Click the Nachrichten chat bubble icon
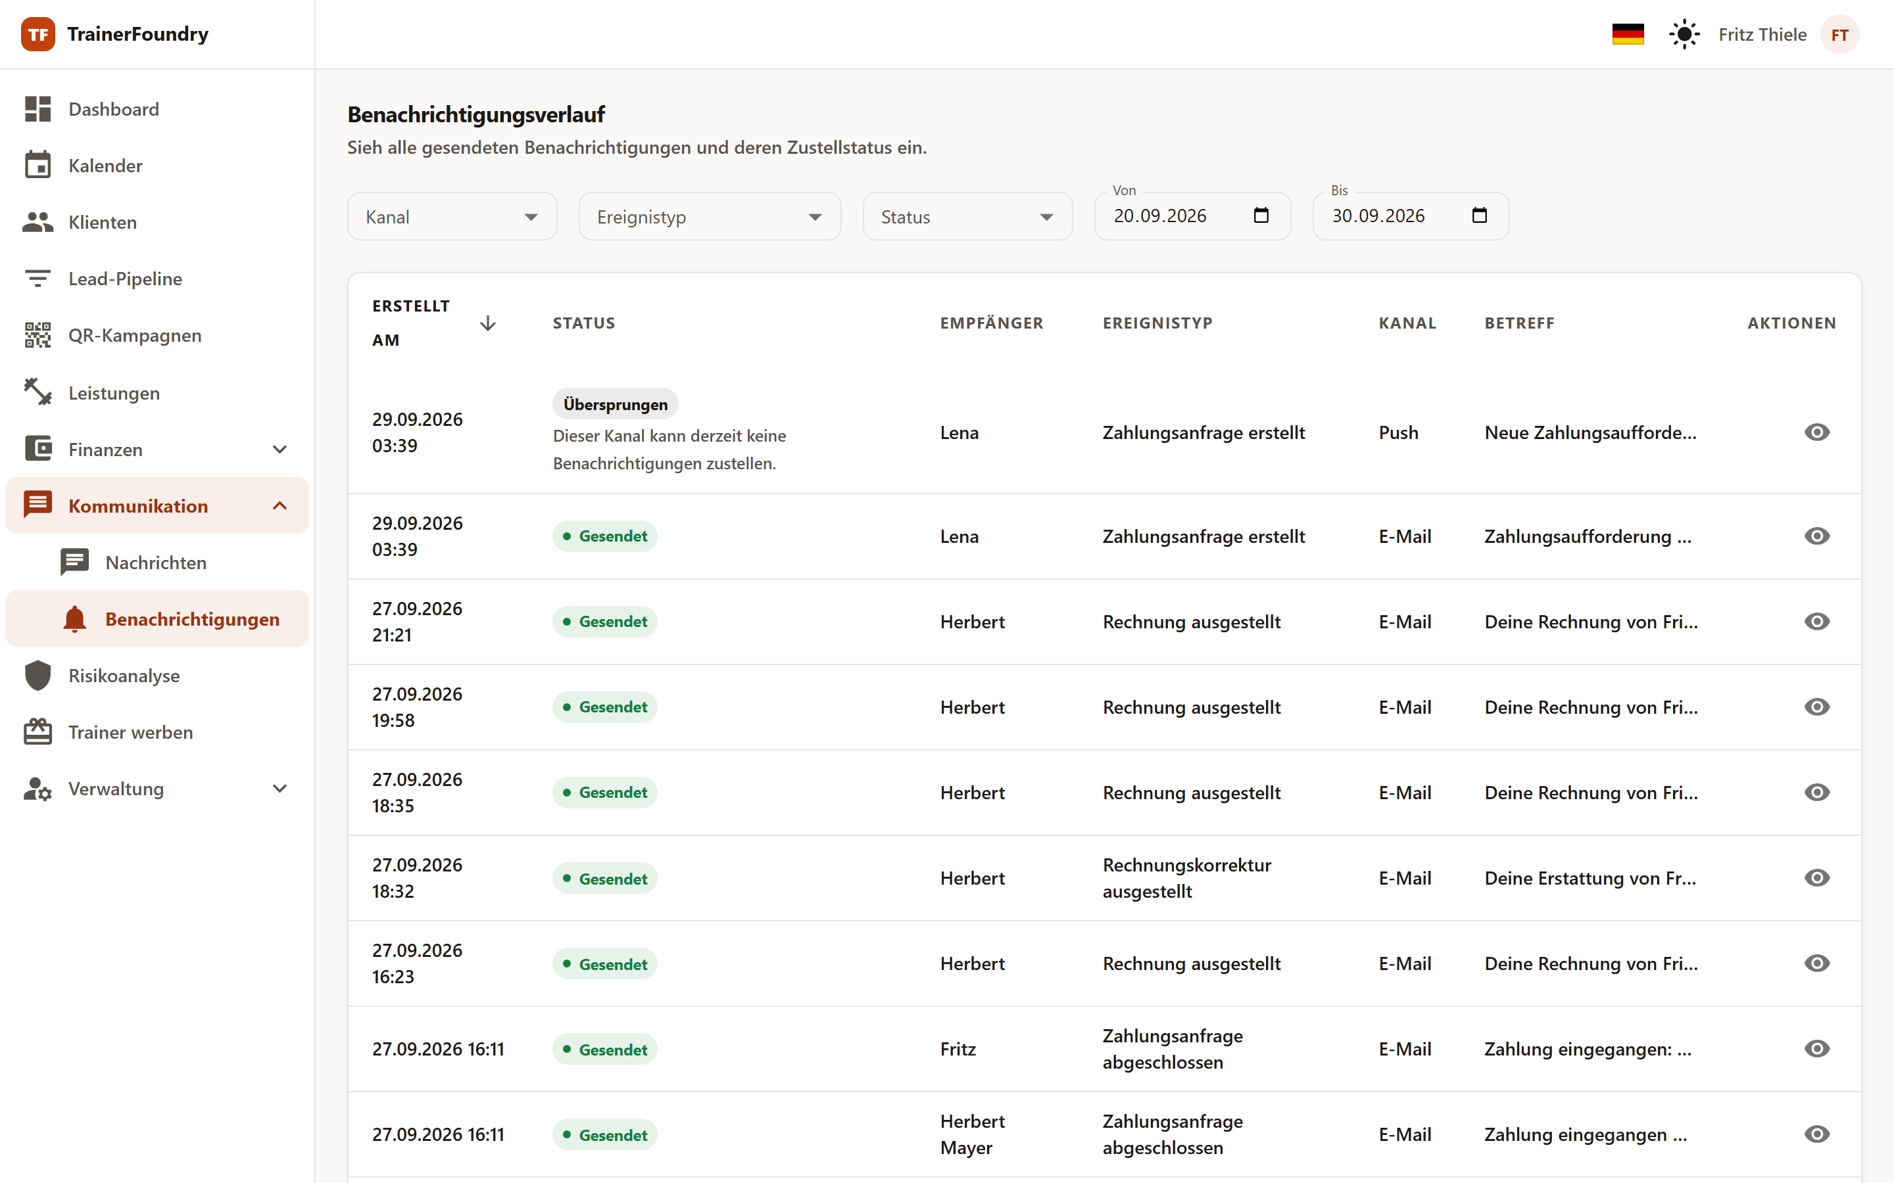 click(74, 562)
